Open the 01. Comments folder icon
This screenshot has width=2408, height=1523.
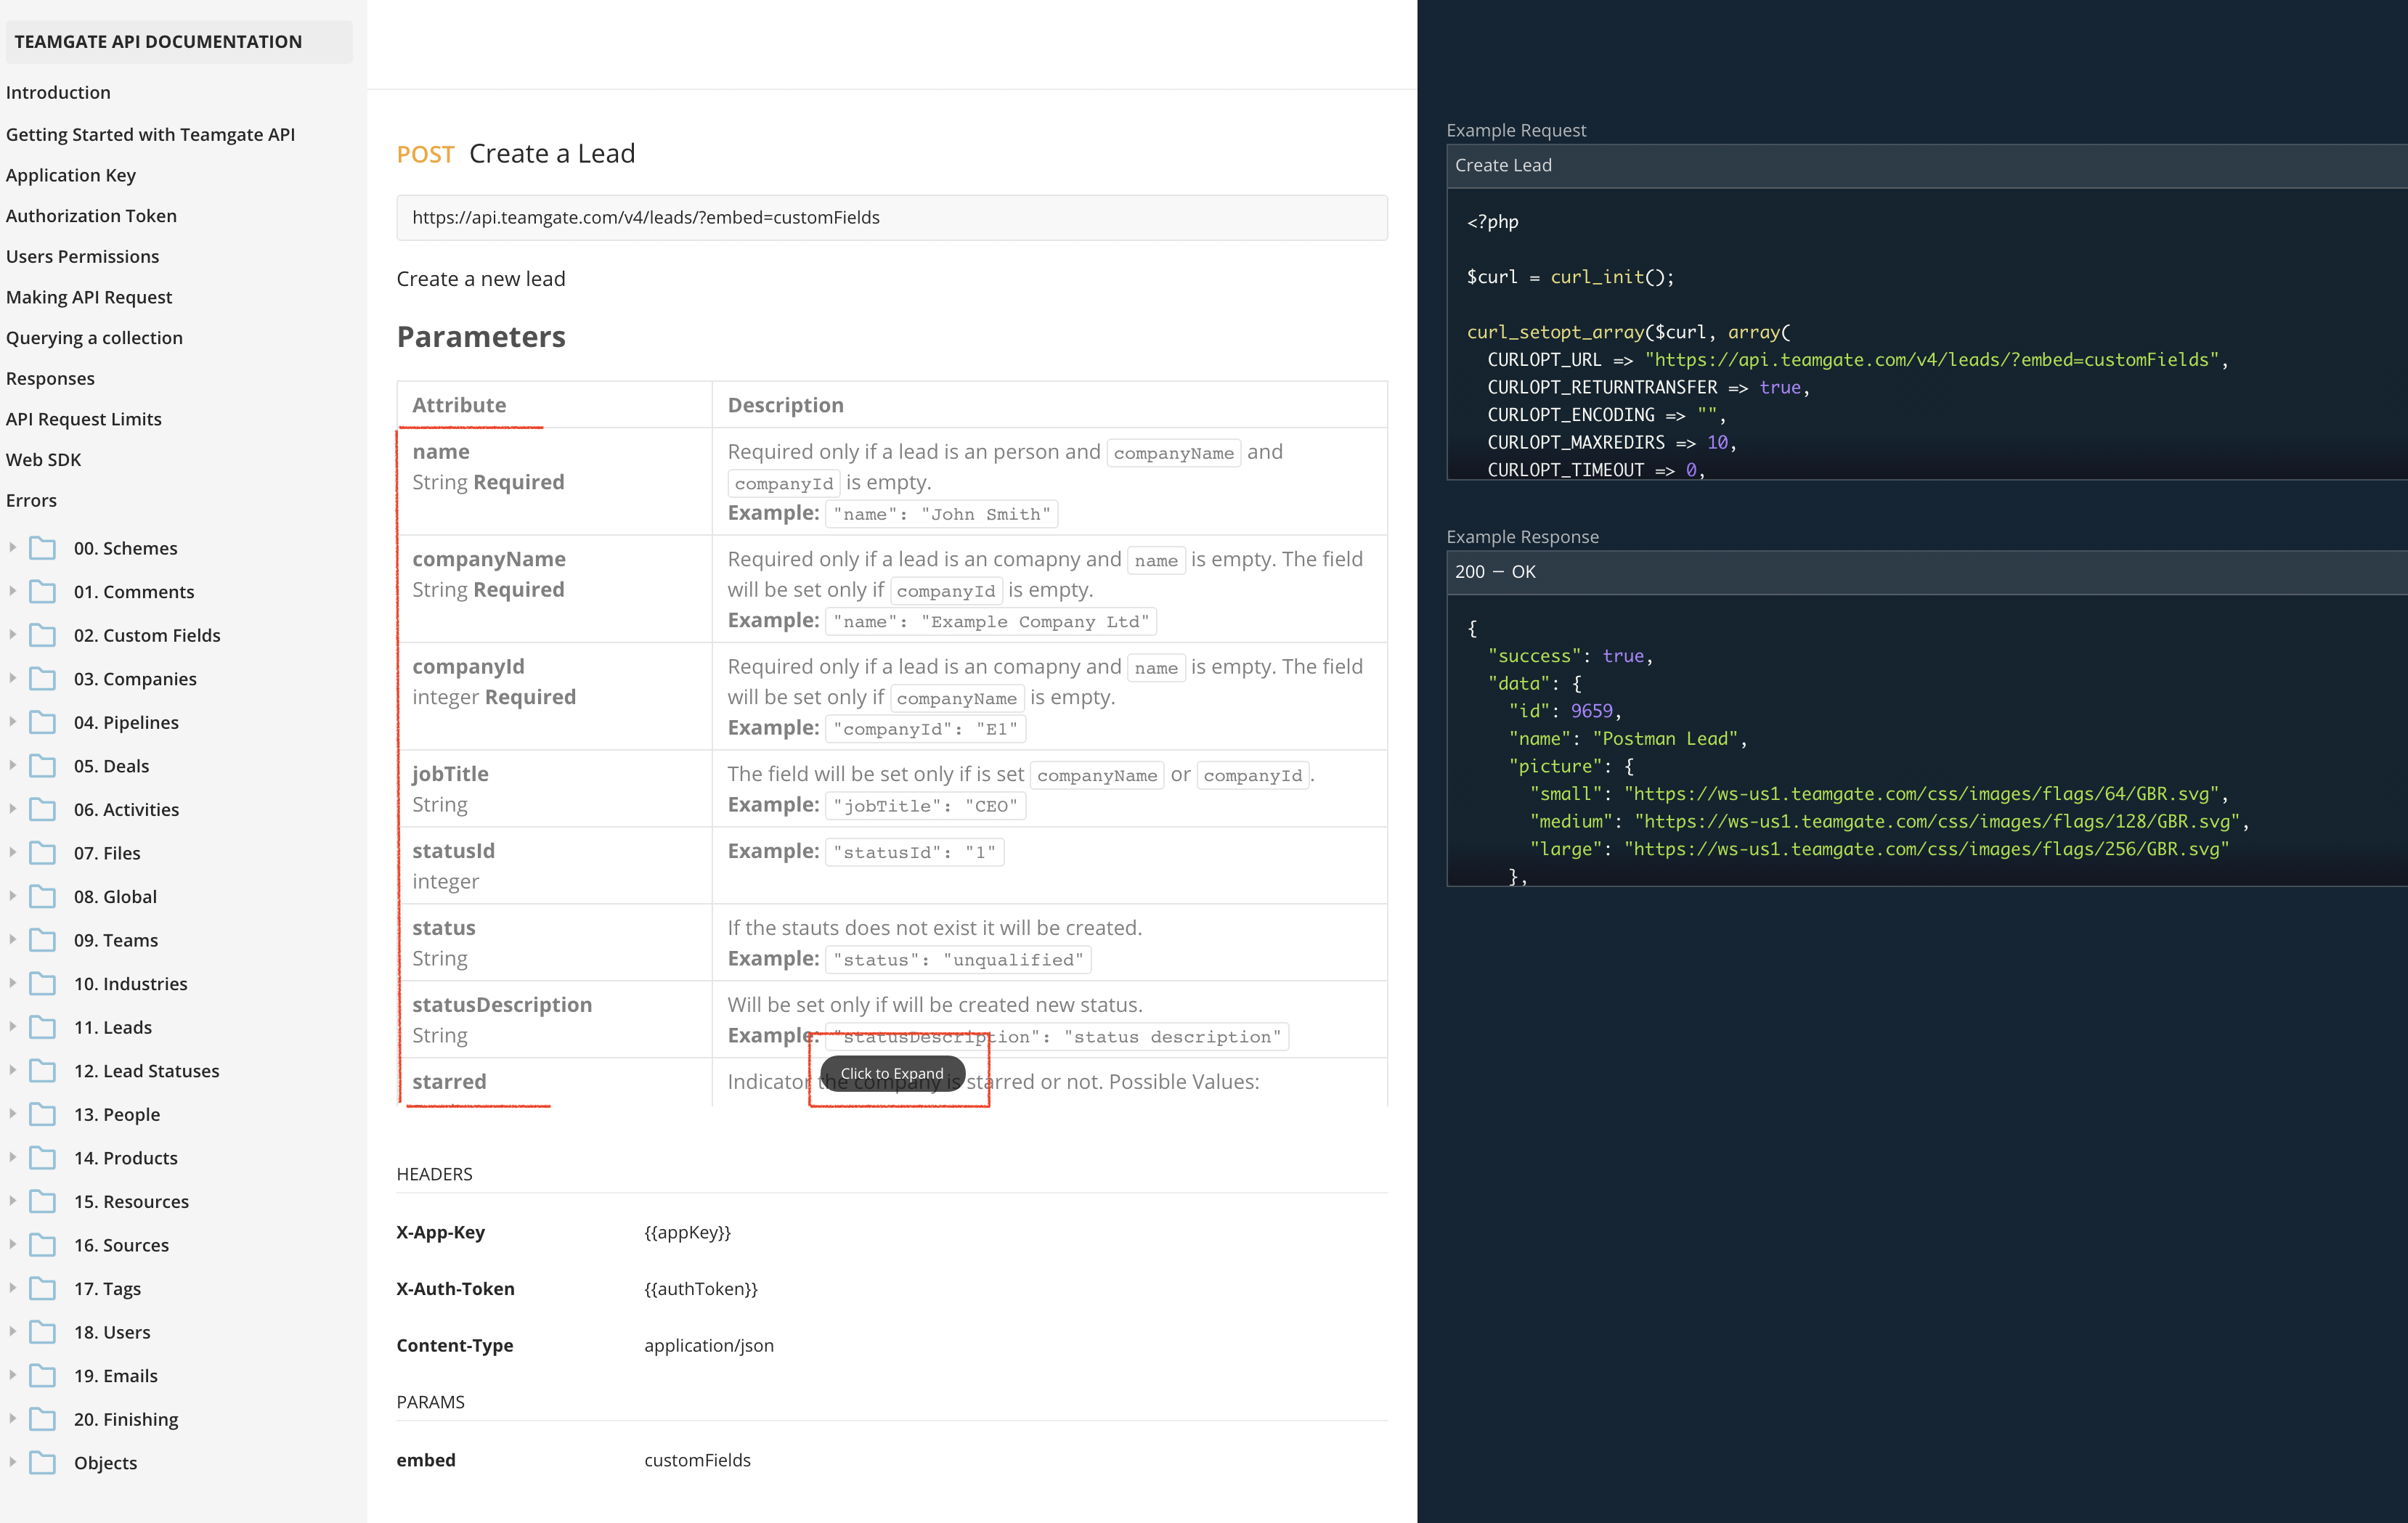(42, 592)
